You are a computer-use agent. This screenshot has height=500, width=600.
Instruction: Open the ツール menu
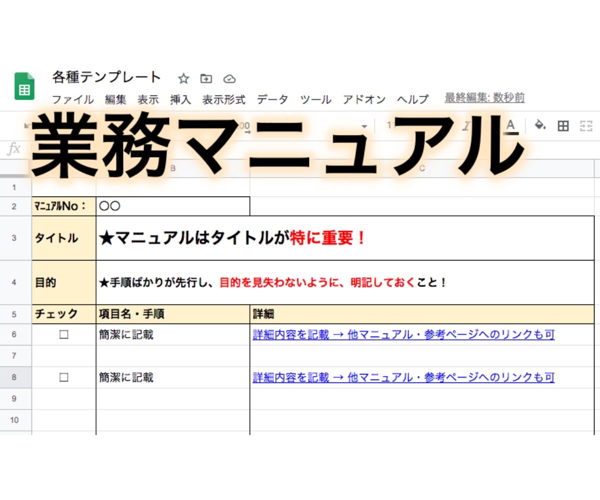pos(315,99)
